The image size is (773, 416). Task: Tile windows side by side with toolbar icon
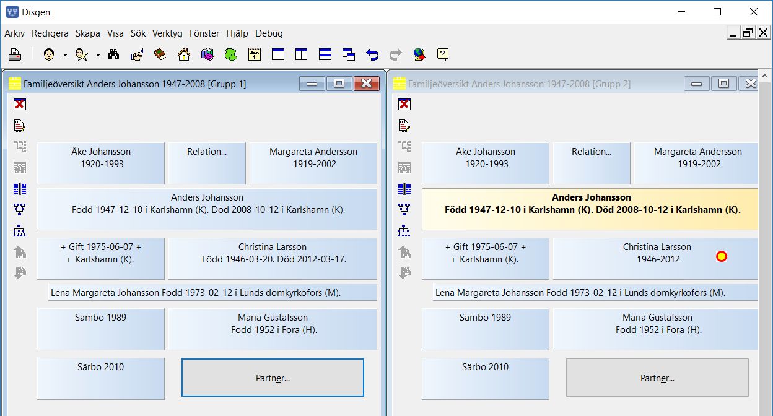(302, 54)
